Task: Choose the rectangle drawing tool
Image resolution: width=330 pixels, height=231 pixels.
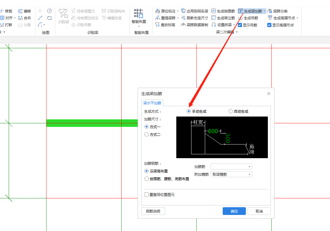Action: [49, 18]
